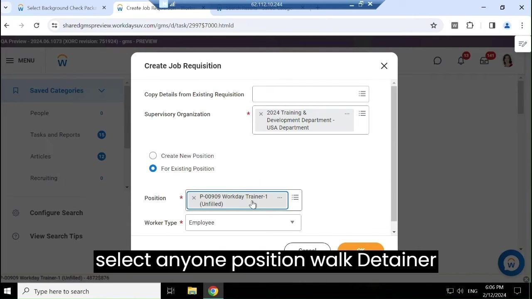Open the Worker Type dropdown

243,223
